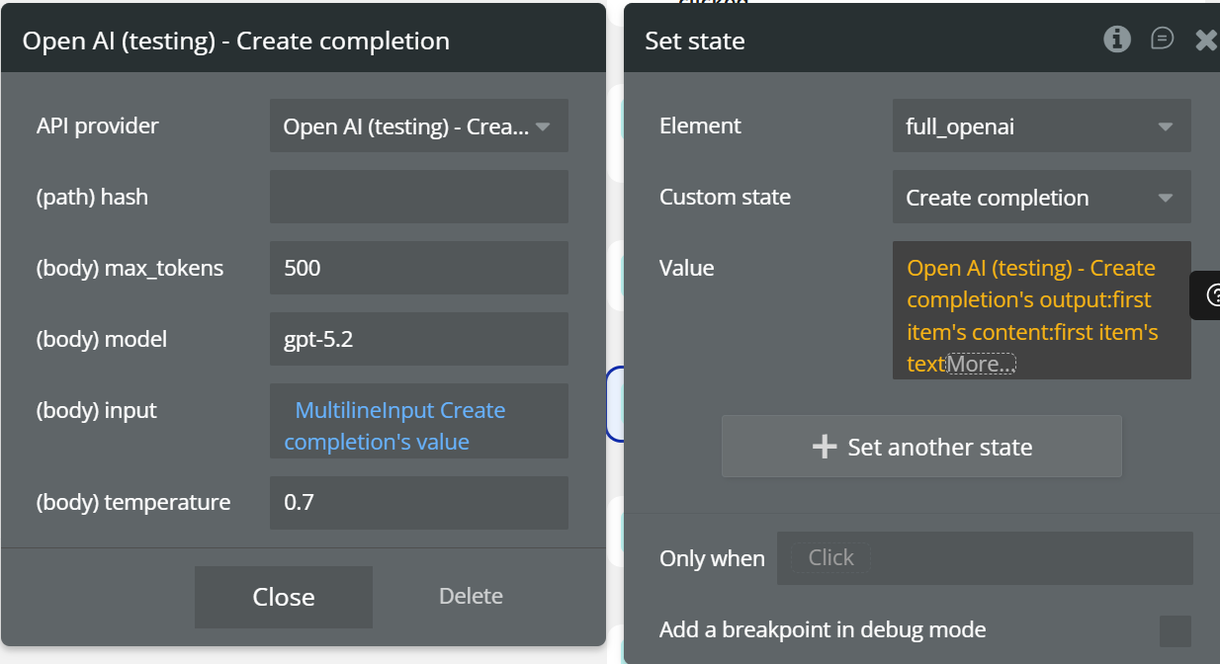
Task: Click the orange Value expression text
Action: [1031, 300]
